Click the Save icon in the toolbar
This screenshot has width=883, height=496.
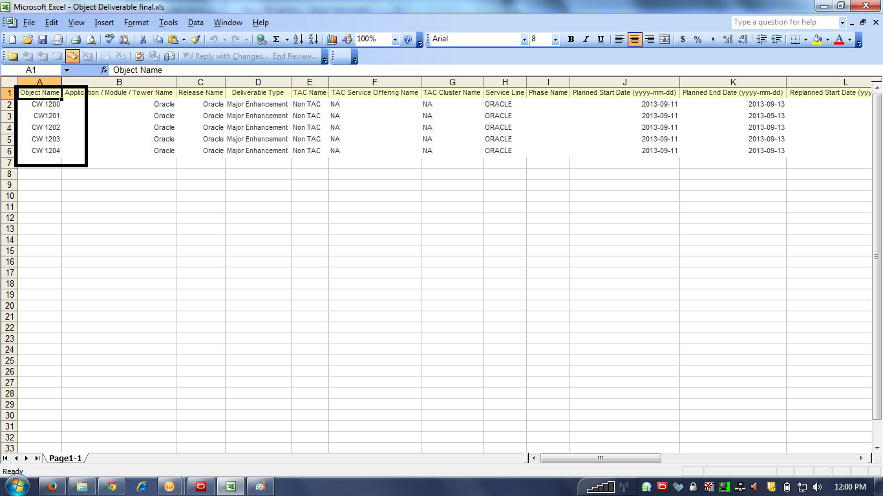(x=43, y=39)
